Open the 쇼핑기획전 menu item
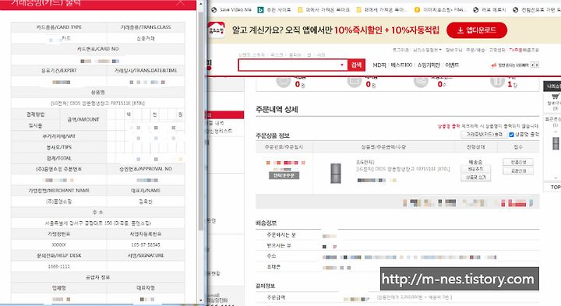 click(x=429, y=65)
